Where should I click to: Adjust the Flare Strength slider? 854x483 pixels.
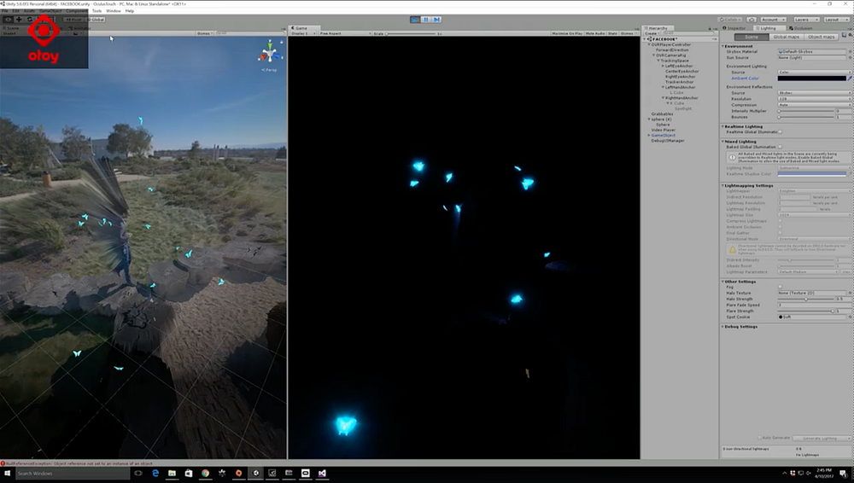[x=806, y=311]
